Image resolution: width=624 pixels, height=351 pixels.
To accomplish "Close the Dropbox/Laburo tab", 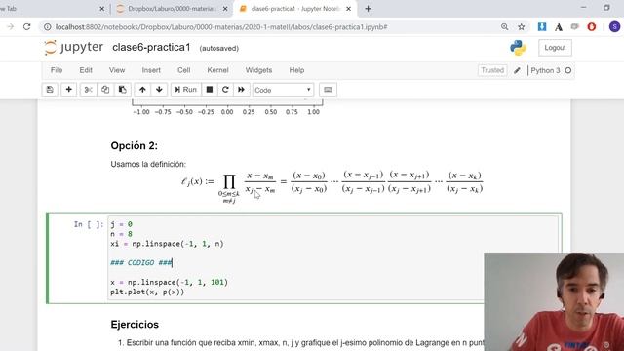I will click(225, 9).
